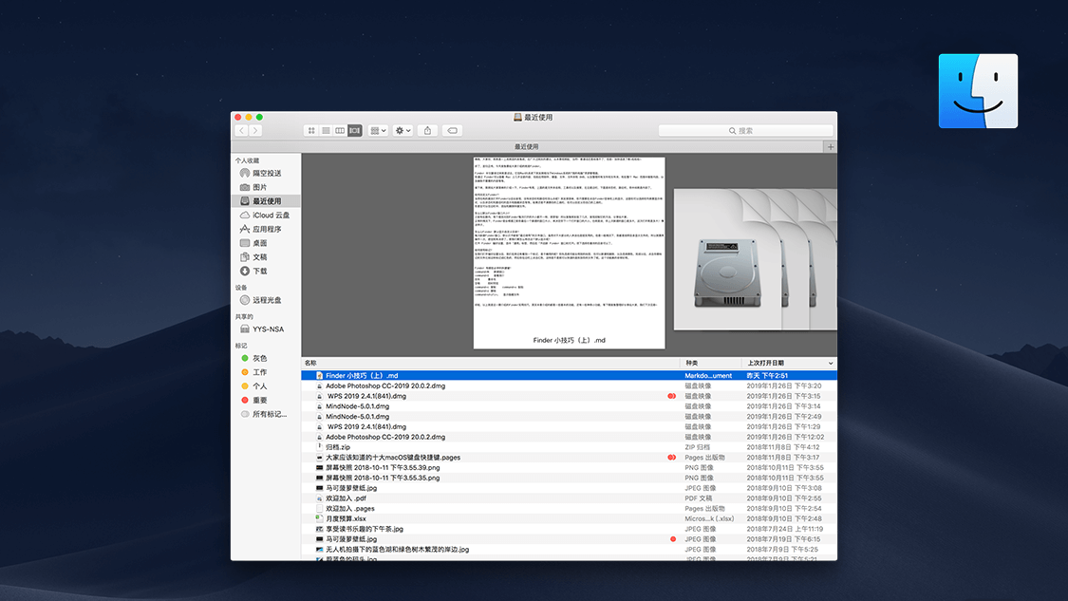1068x601 pixels.
Task: Filter by the red 重要 tag
Action: (259, 401)
